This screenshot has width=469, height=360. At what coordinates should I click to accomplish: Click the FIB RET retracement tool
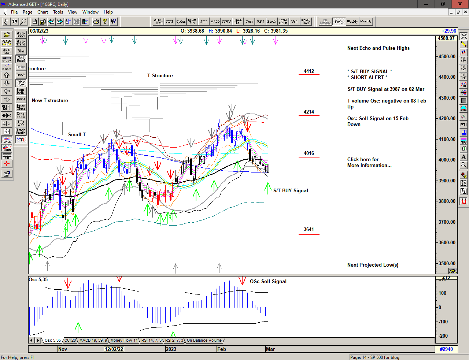coord(464,60)
